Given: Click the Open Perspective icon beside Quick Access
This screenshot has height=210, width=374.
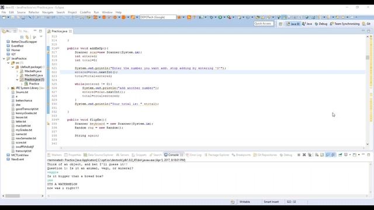Looking at the screenshot, I should click(x=280, y=24).
